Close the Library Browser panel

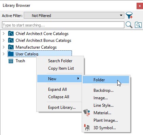pyautogui.click(x=140, y=6)
